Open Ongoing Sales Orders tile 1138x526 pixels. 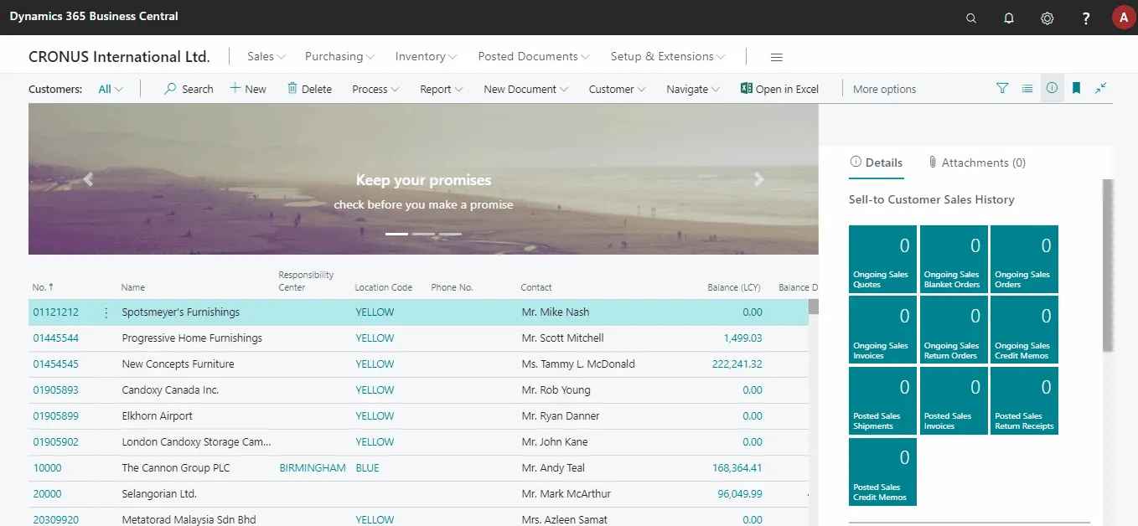click(x=1024, y=259)
